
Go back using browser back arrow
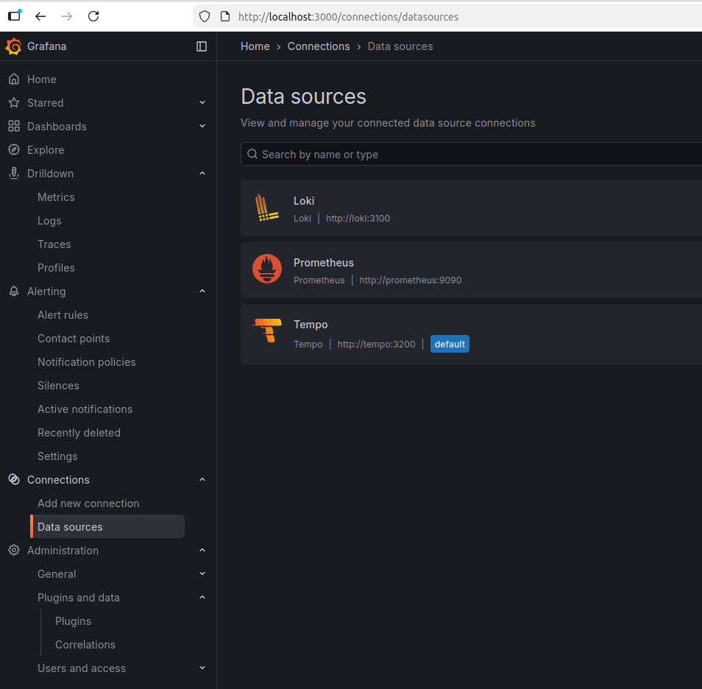click(40, 16)
